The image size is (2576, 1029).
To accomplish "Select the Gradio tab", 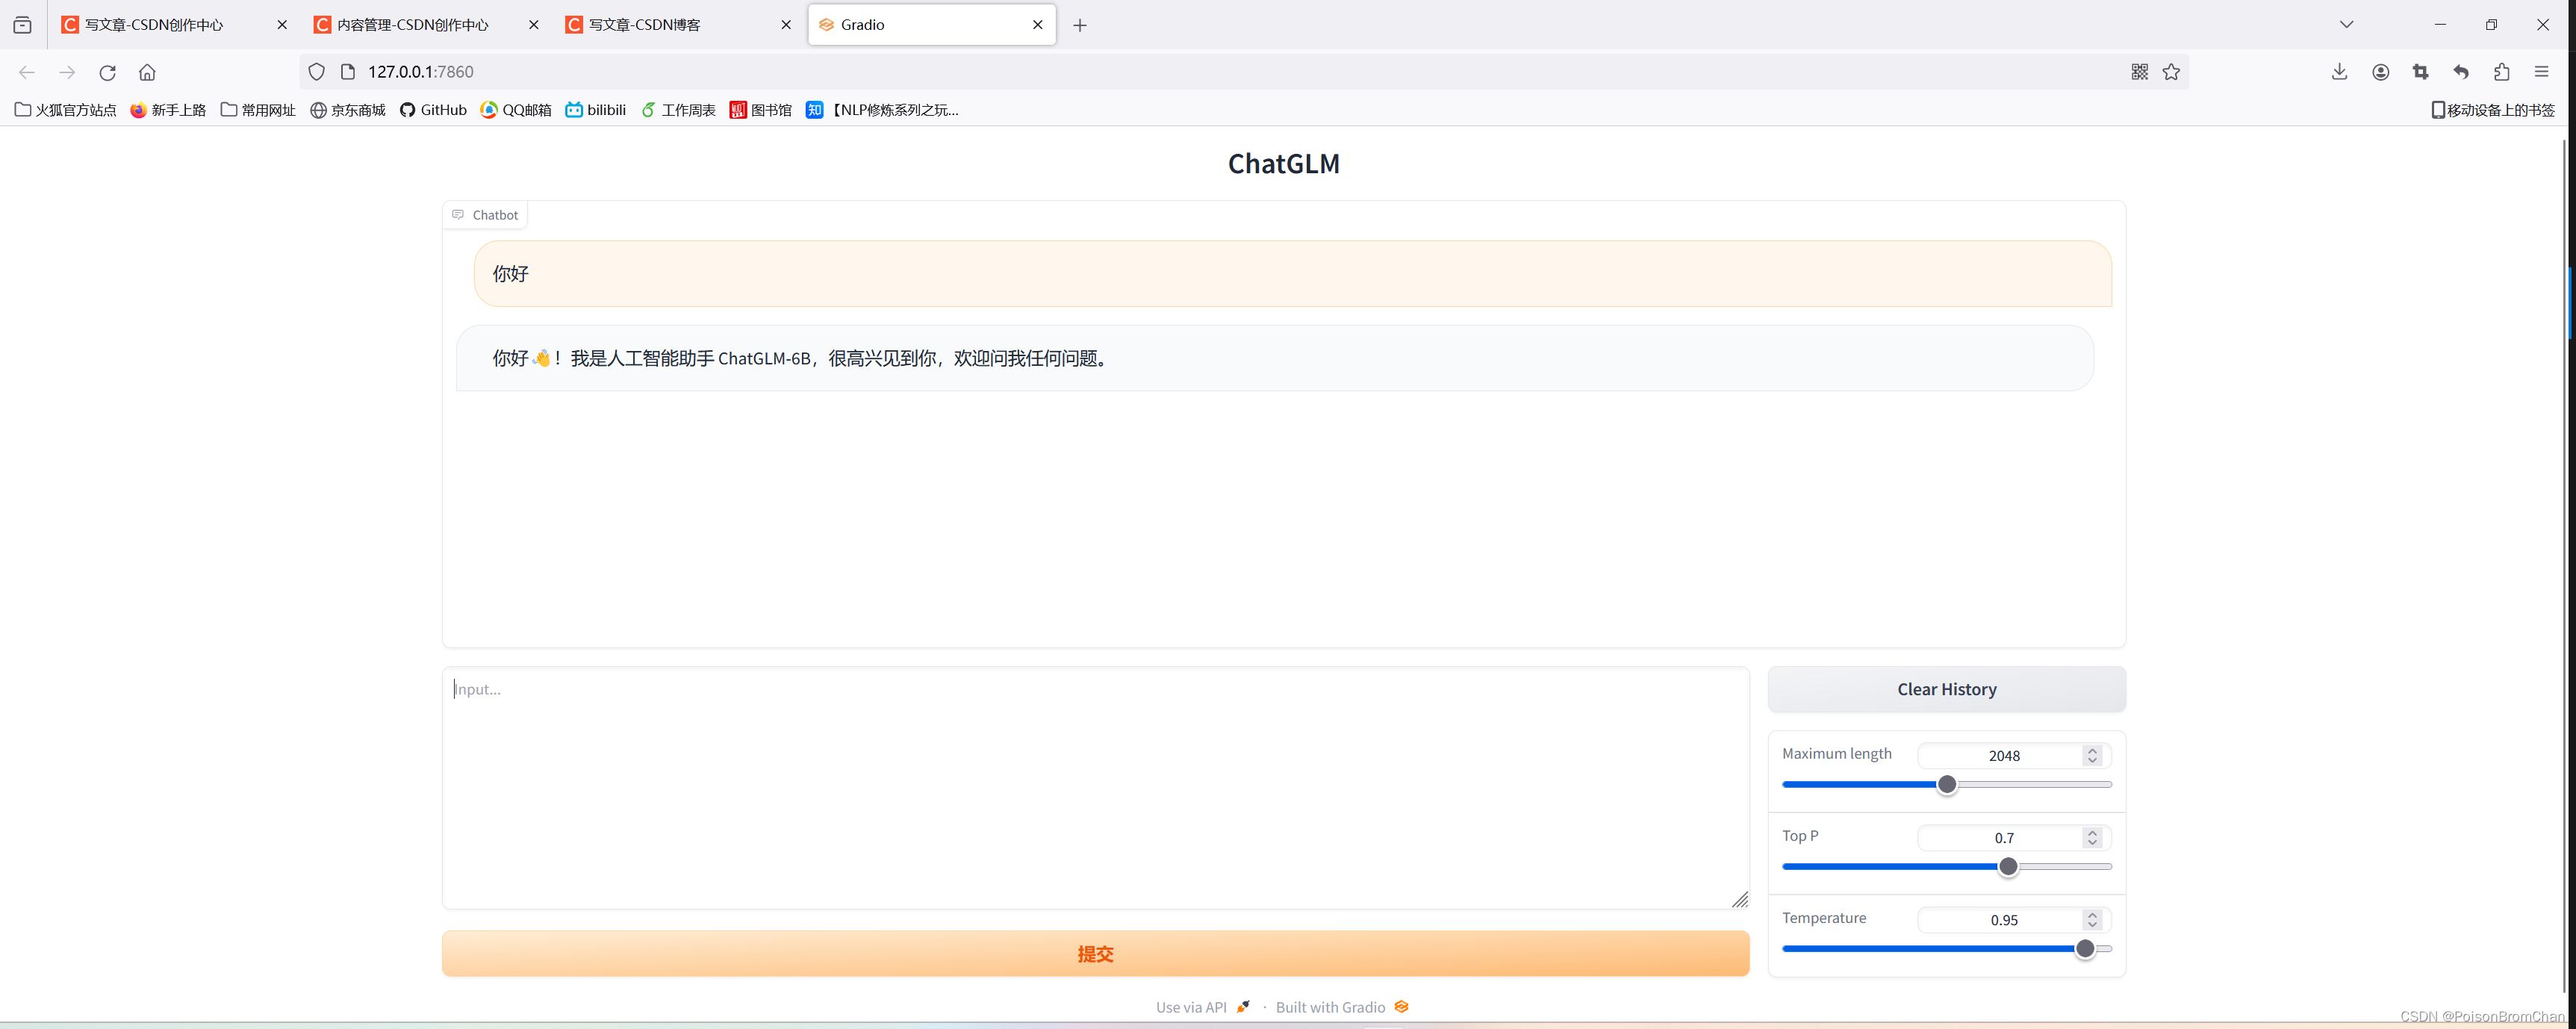I will (930, 25).
